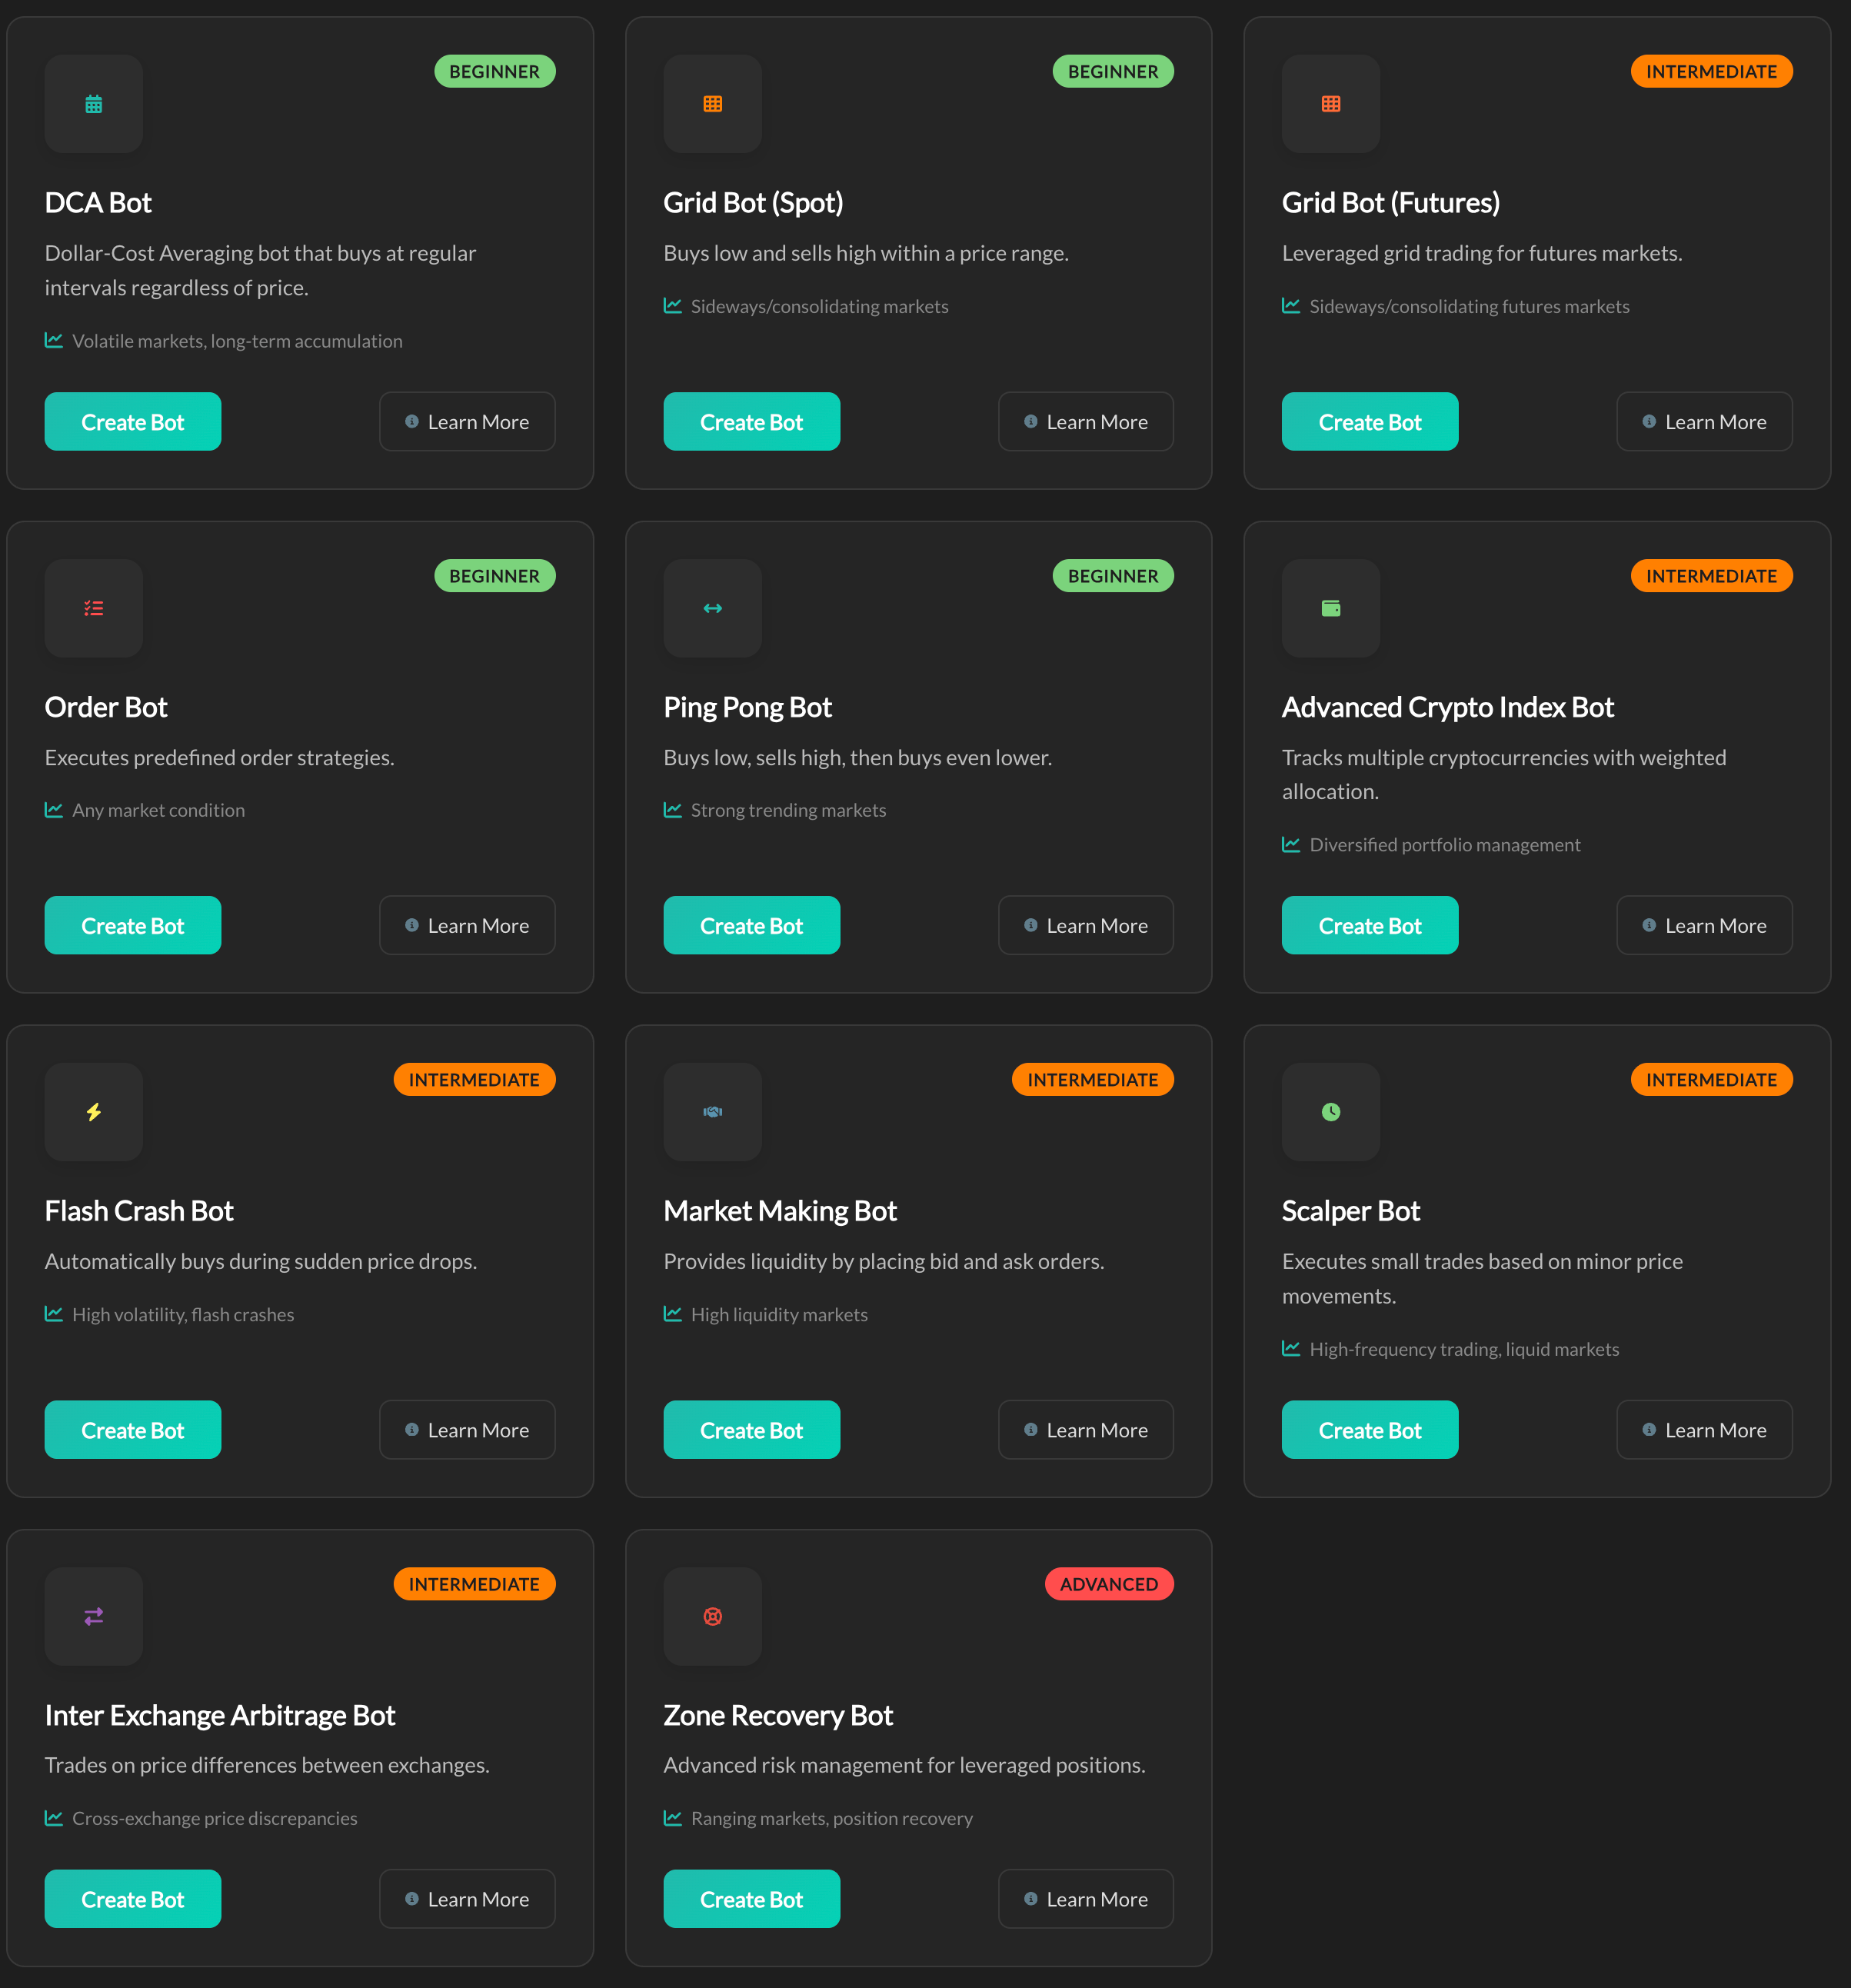Click the BEGINNER badge on Ping Pong Bot

pyautogui.click(x=1113, y=575)
